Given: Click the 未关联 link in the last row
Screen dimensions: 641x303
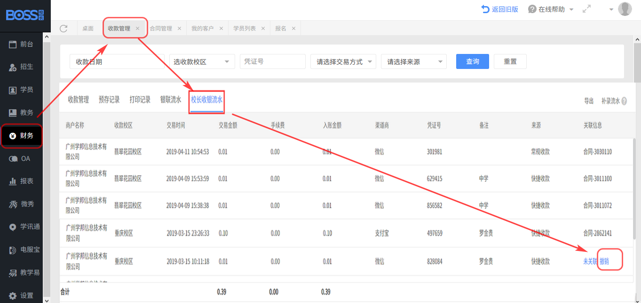Looking at the screenshot, I should [590, 262].
